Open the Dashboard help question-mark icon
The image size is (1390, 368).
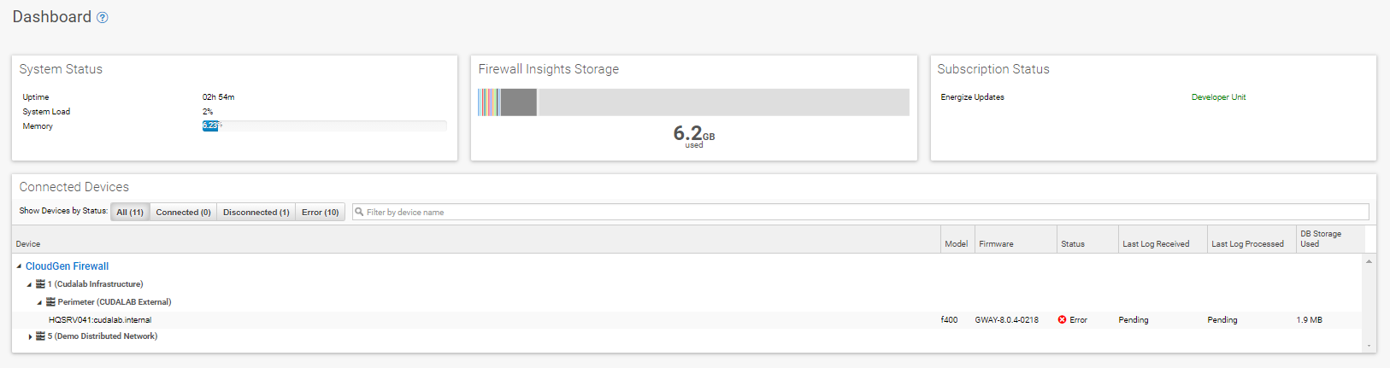coord(103,17)
